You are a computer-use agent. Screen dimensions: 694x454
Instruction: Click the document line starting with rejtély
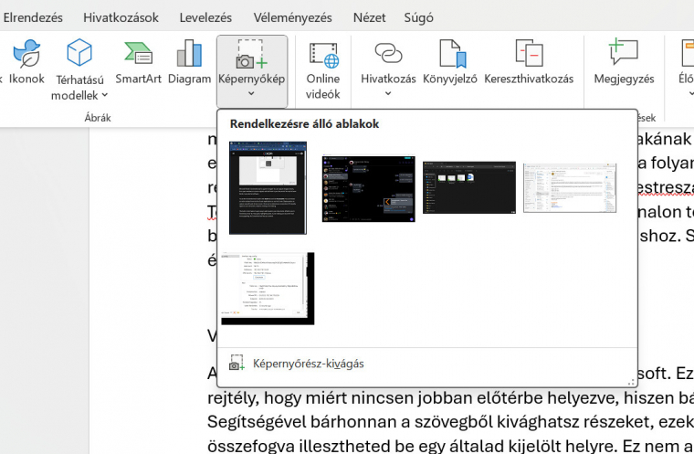pyautogui.click(x=450, y=398)
